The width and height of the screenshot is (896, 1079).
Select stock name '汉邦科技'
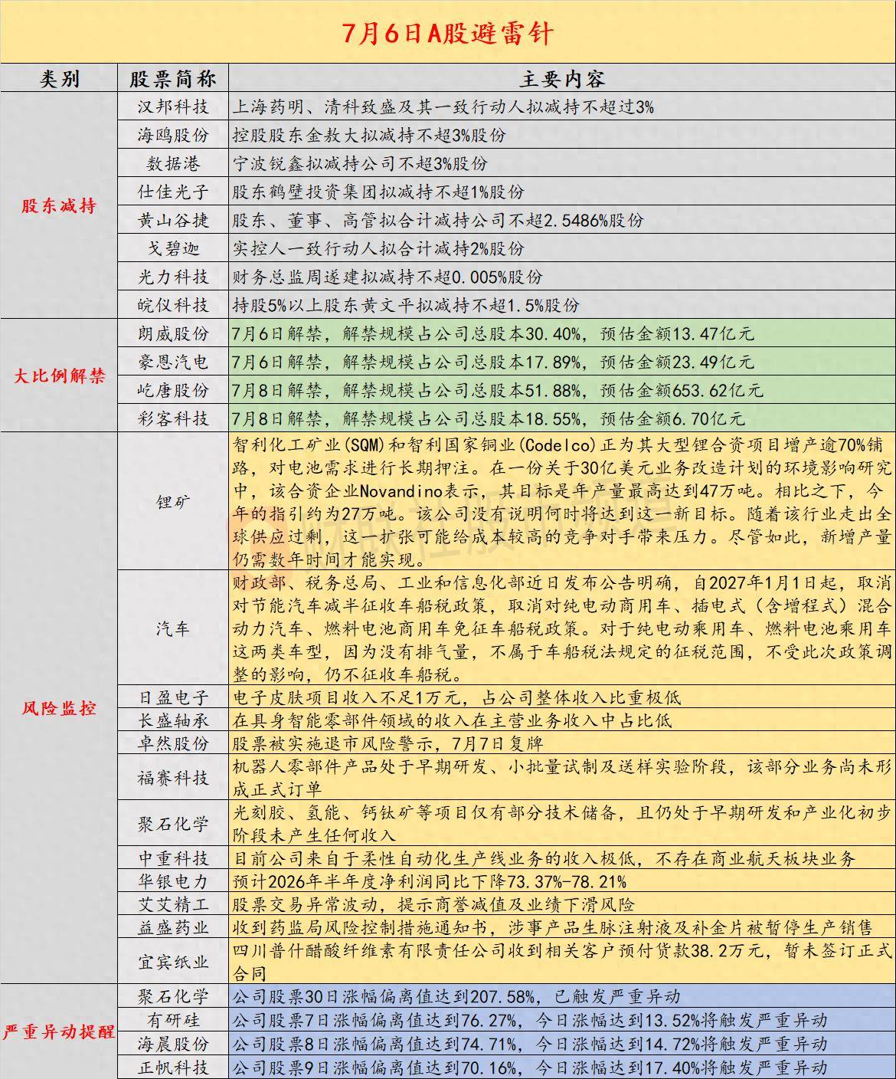pos(173,107)
